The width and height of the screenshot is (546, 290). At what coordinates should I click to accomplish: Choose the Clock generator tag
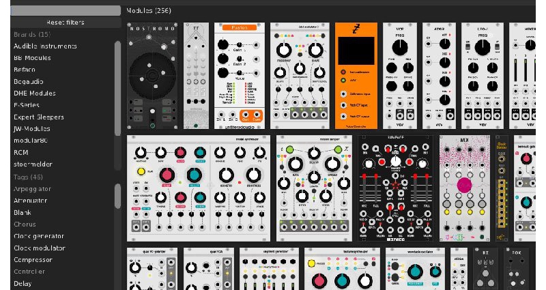pyautogui.click(x=39, y=236)
